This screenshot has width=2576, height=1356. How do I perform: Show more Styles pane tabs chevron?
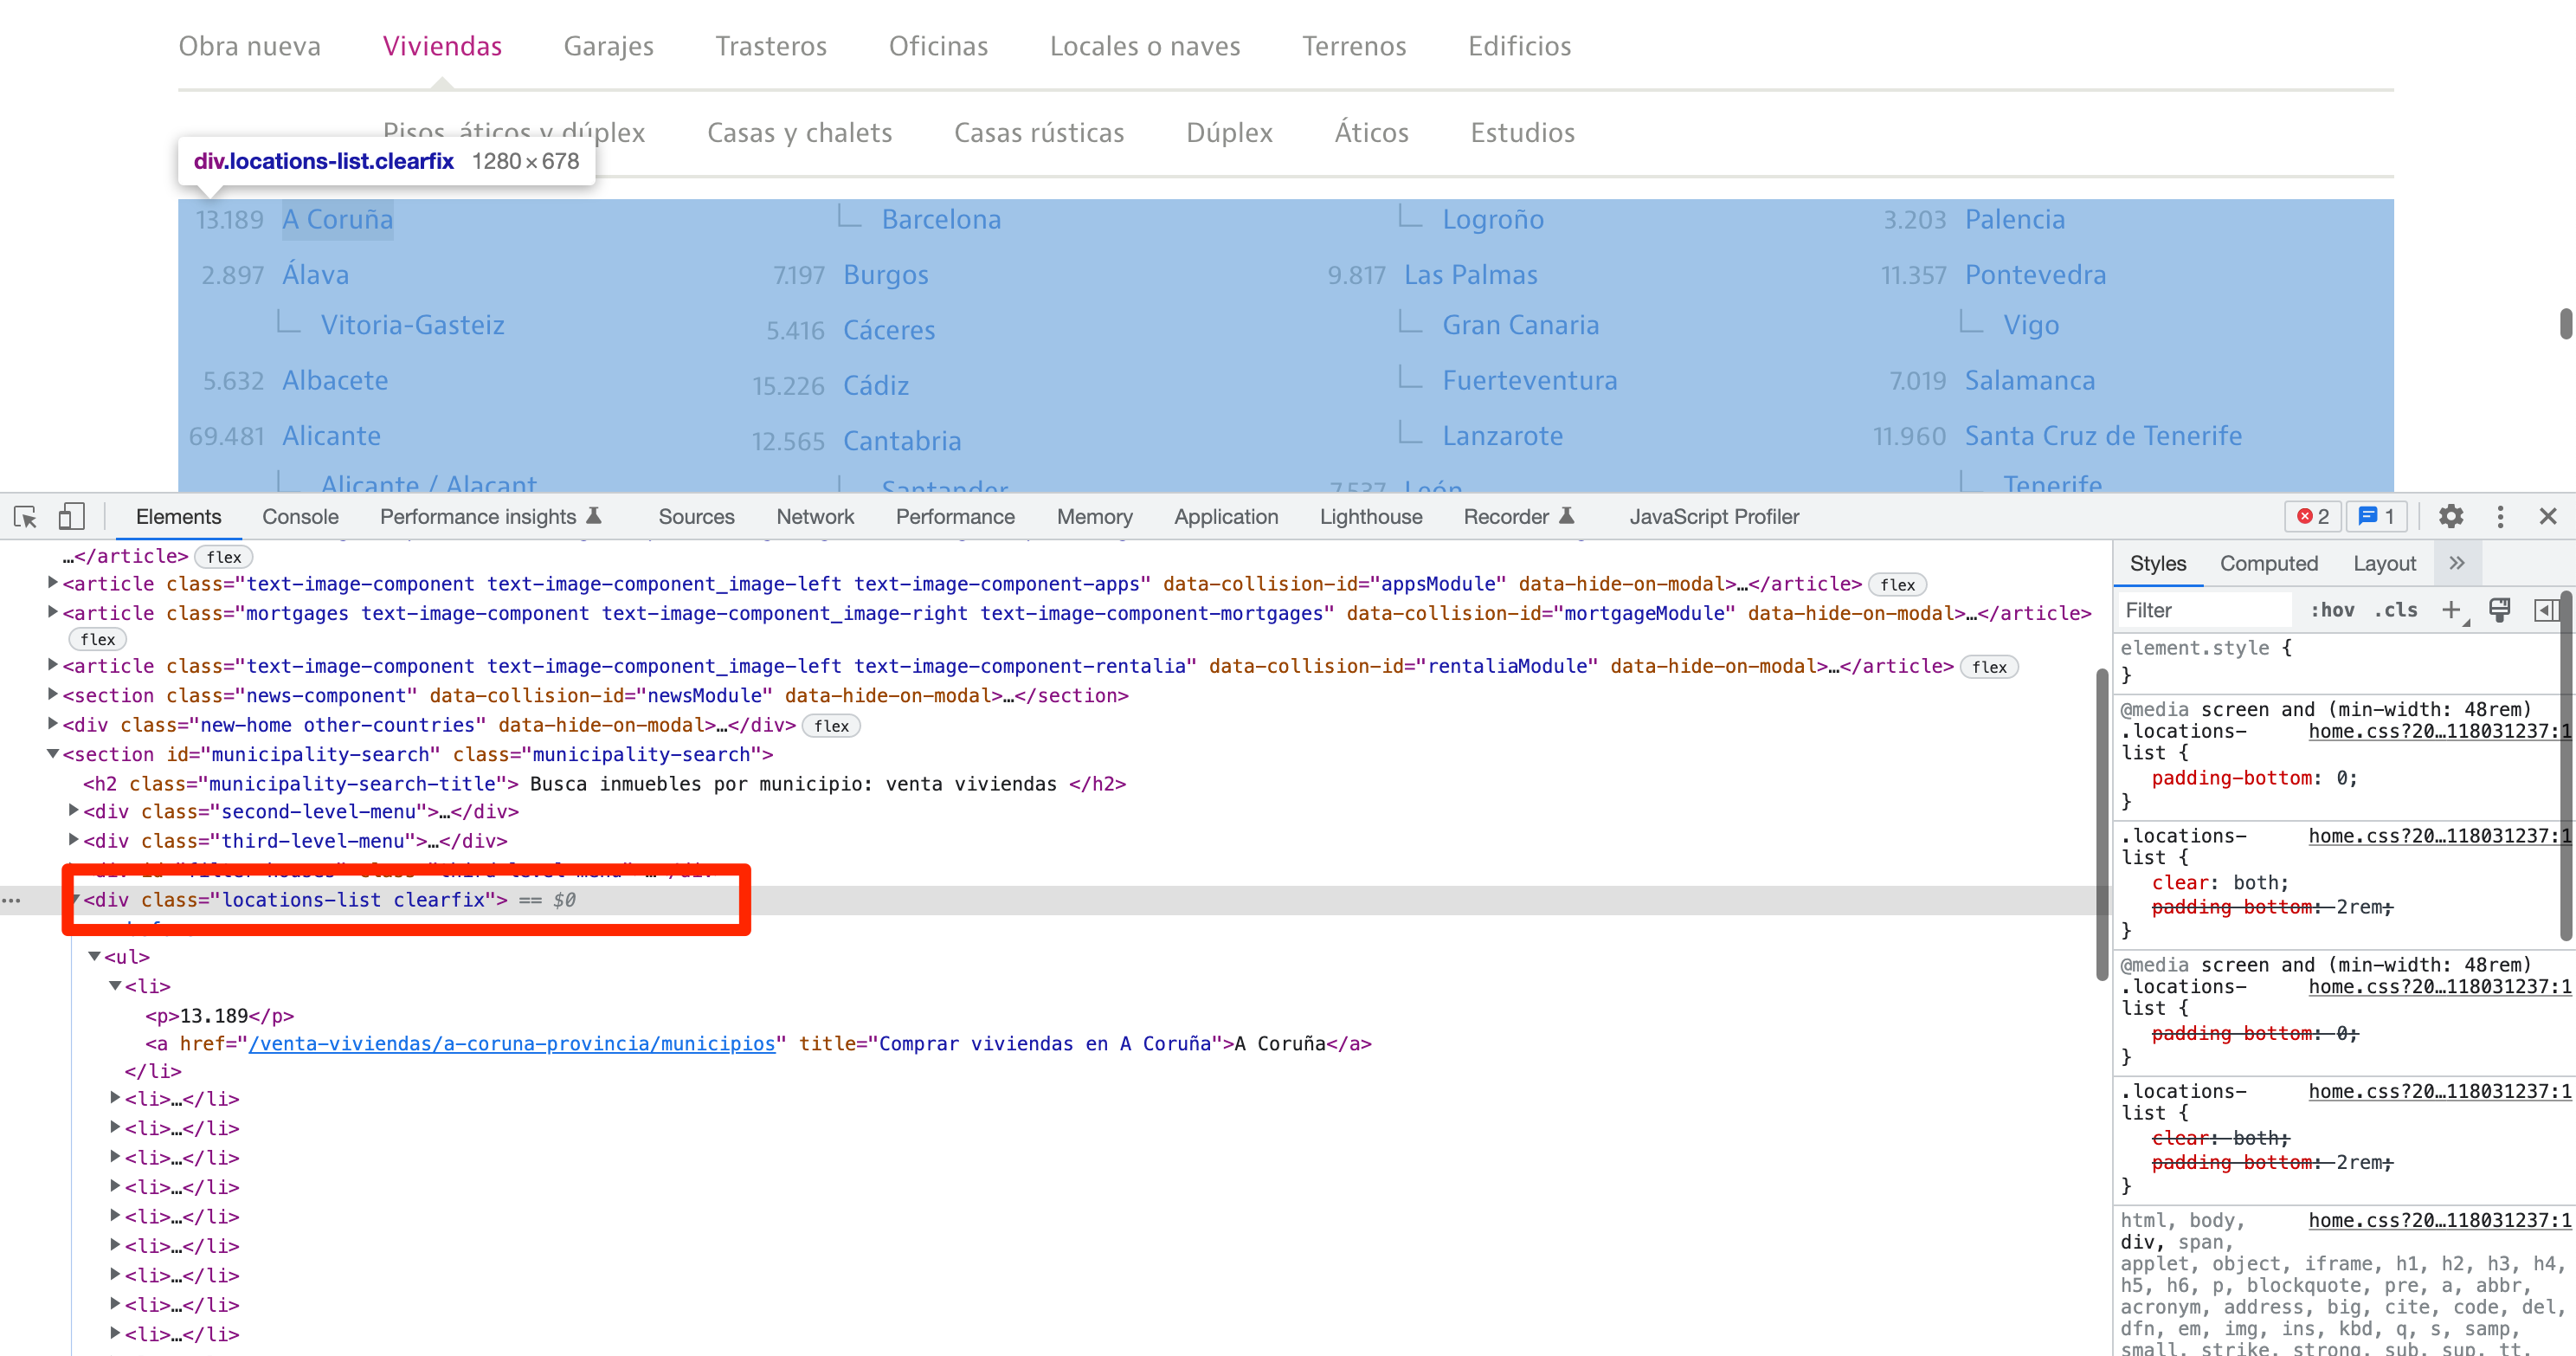2457,563
